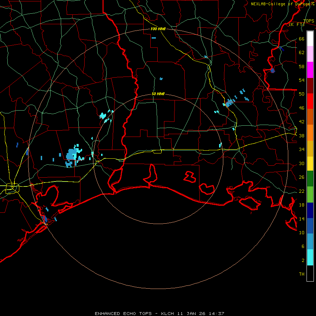Click the legend value label 2
The image size is (316, 316).
[303, 260]
